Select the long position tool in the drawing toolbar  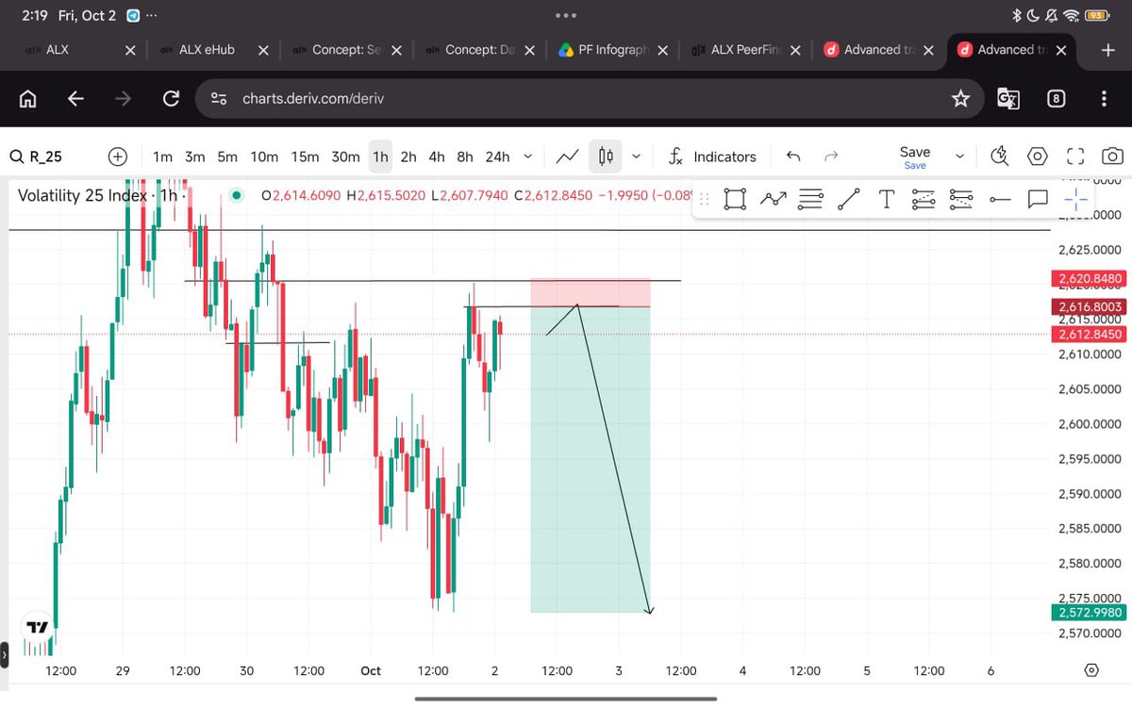pyautogui.click(x=924, y=199)
